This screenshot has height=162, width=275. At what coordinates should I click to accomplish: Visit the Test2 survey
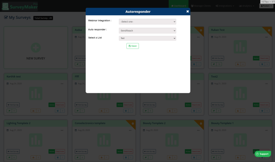point(218,105)
